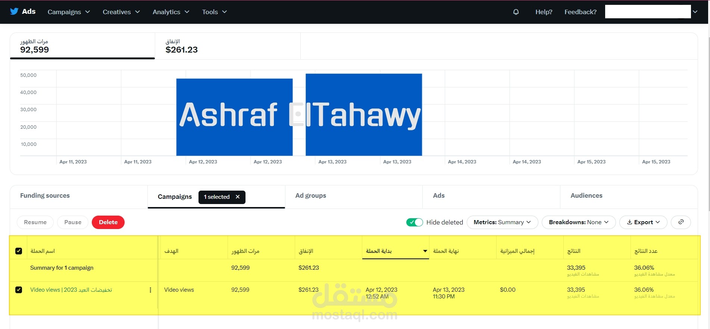Sort by بداية الحملة column arrow

[x=425, y=251]
